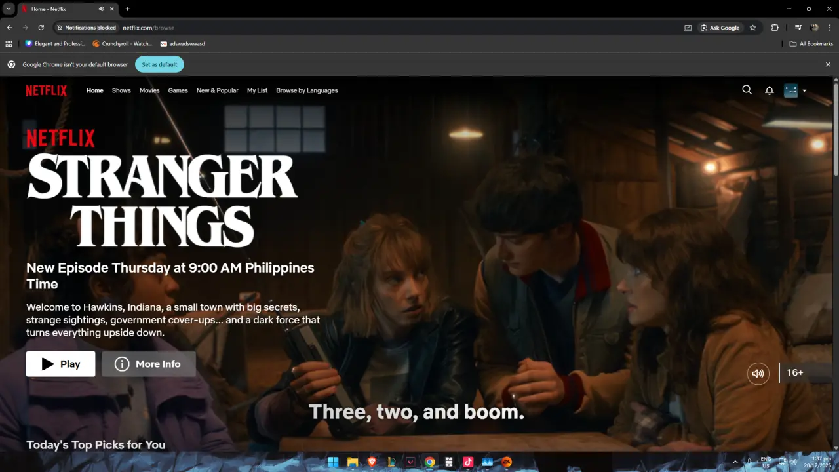Viewport: 839px width, 472px height.
Task: Click the install app icon in address bar
Action: 688,28
